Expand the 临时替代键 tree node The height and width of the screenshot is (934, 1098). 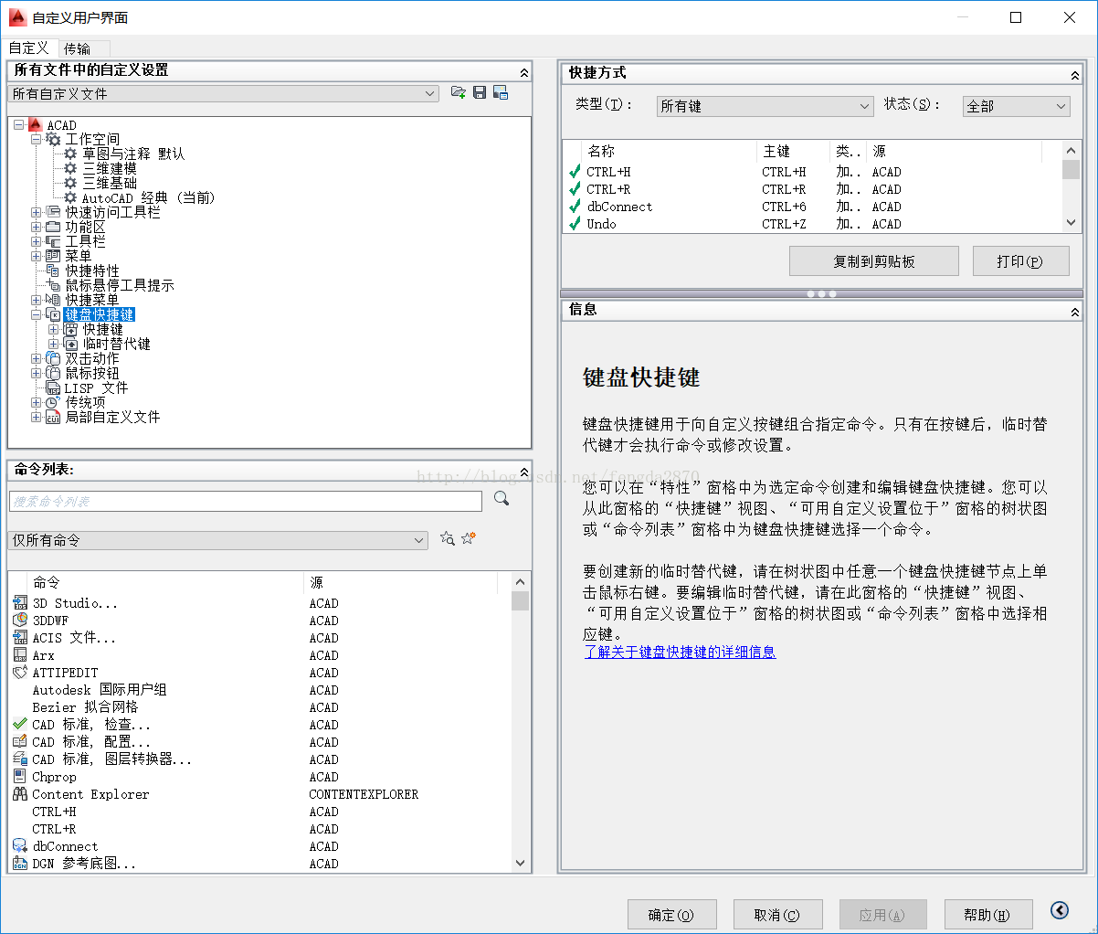tap(54, 344)
